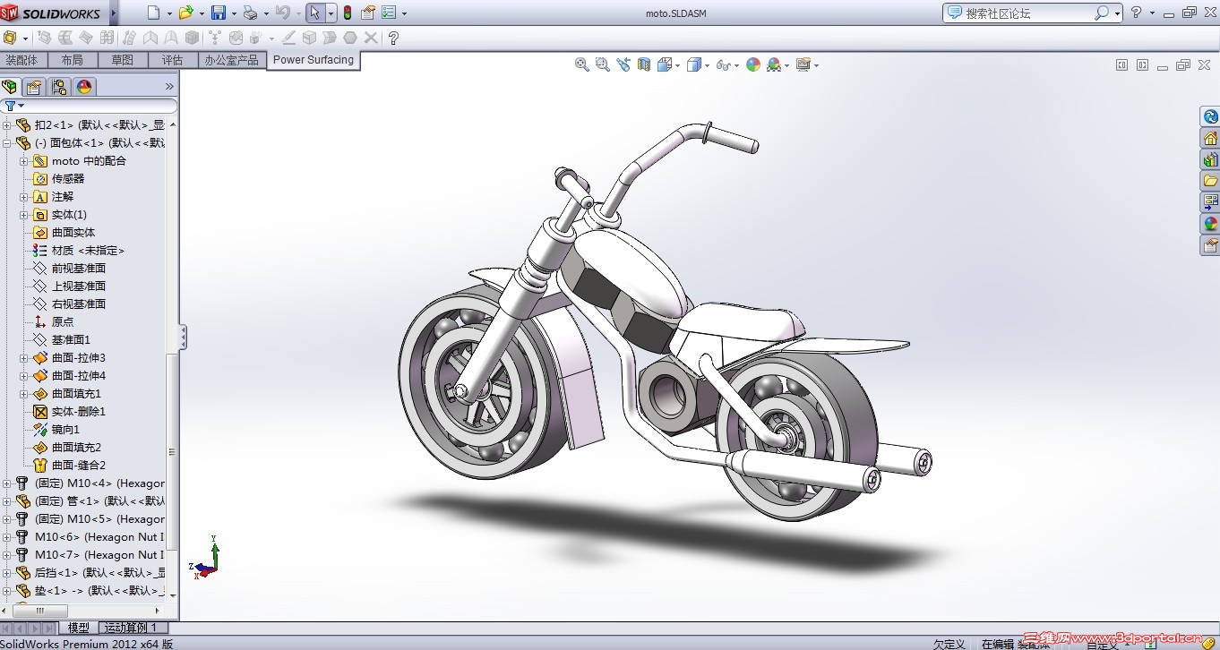Select 材质 <未指定> in the tree
Image resolution: width=1220 pixels, height=650 pixels.
pos(88,251)
